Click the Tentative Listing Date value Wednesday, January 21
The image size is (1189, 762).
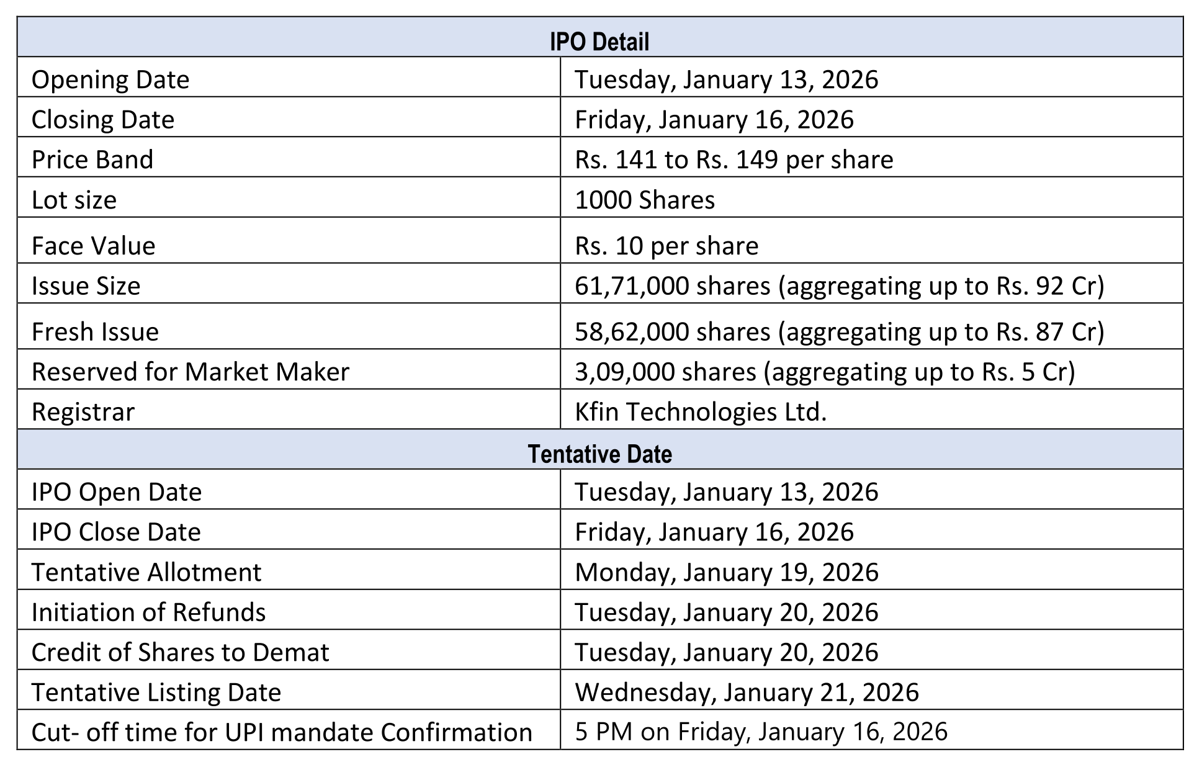(746, 693)
